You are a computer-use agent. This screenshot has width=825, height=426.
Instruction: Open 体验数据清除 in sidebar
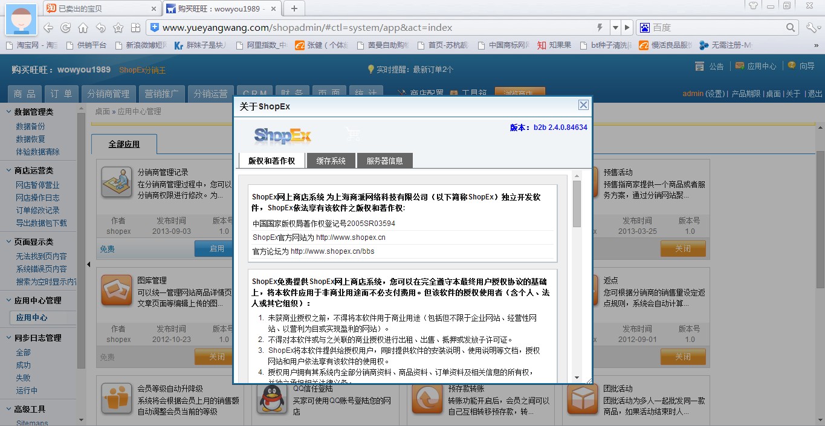[37, 152]
